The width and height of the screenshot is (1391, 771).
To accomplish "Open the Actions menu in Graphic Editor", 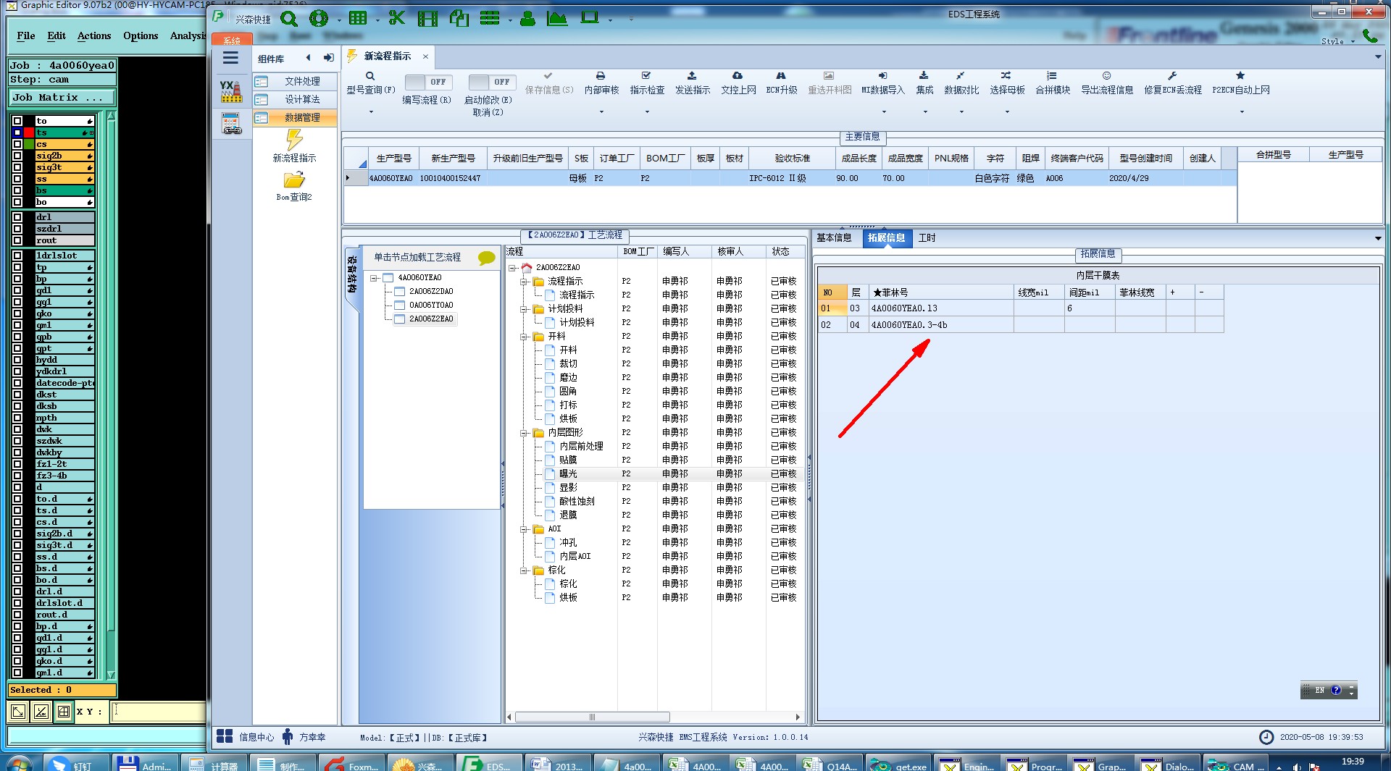I will (94, 35).
